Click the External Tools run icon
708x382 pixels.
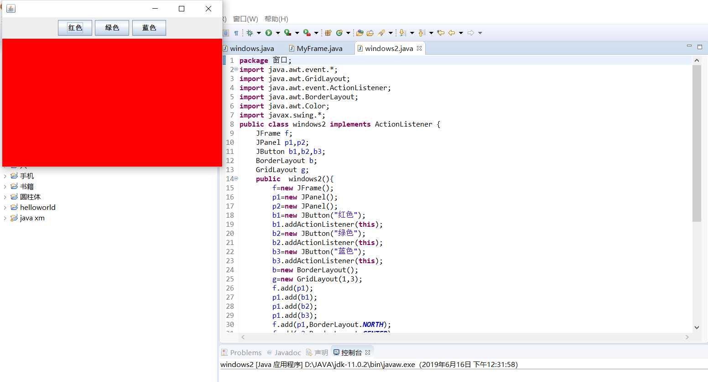click(x=307, y=33)
